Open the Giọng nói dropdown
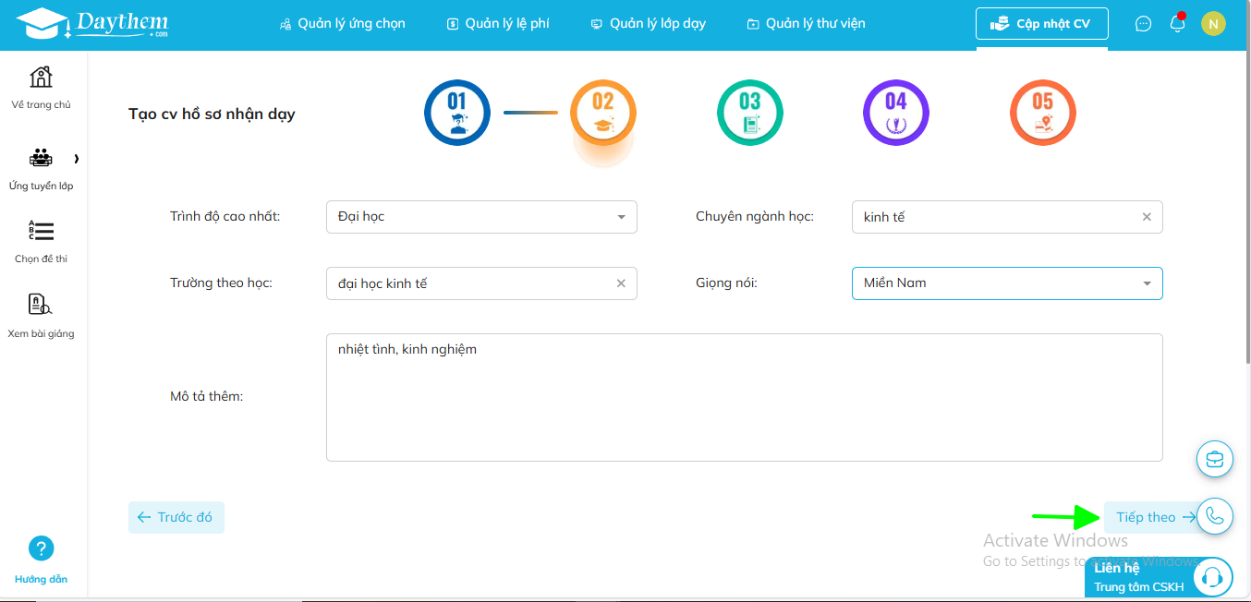The width and height of the screenshot is (1251, 602). (x=1007, y=283)
